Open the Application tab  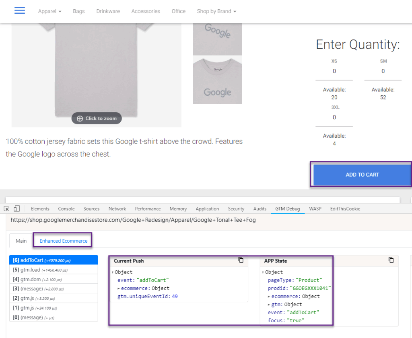click(207, 209)
